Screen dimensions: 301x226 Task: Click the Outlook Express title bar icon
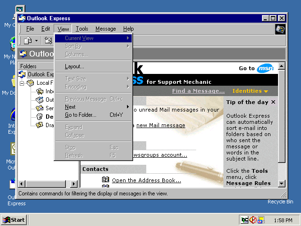(x=22, y=18)
